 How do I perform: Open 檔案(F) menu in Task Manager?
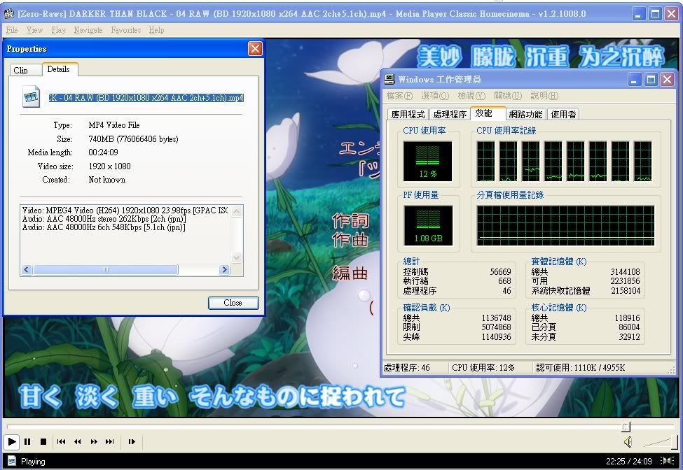[399, 96]
